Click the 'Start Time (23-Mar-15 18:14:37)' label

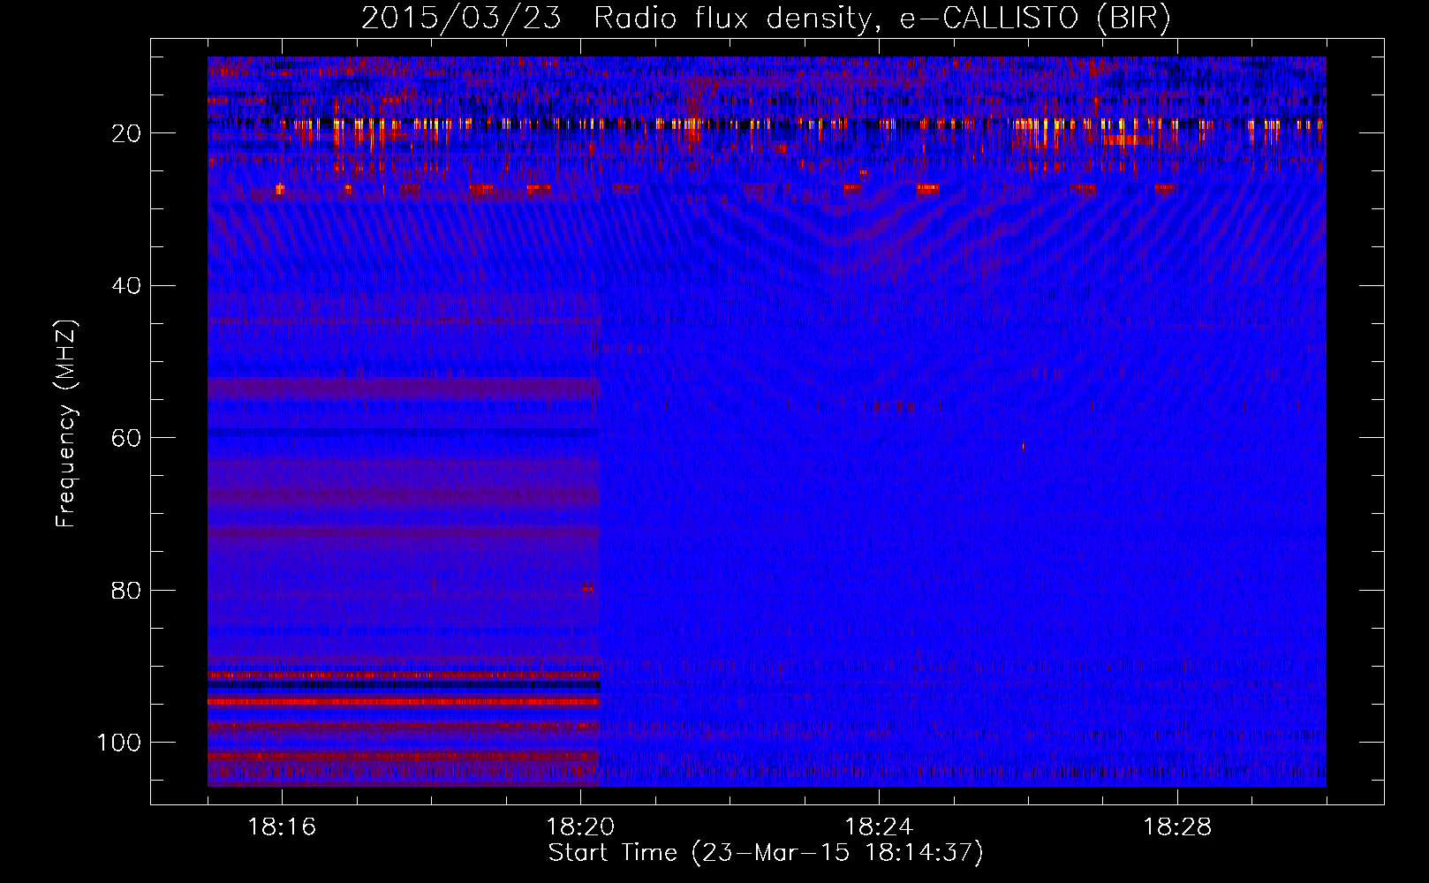[x=766, y=853]
